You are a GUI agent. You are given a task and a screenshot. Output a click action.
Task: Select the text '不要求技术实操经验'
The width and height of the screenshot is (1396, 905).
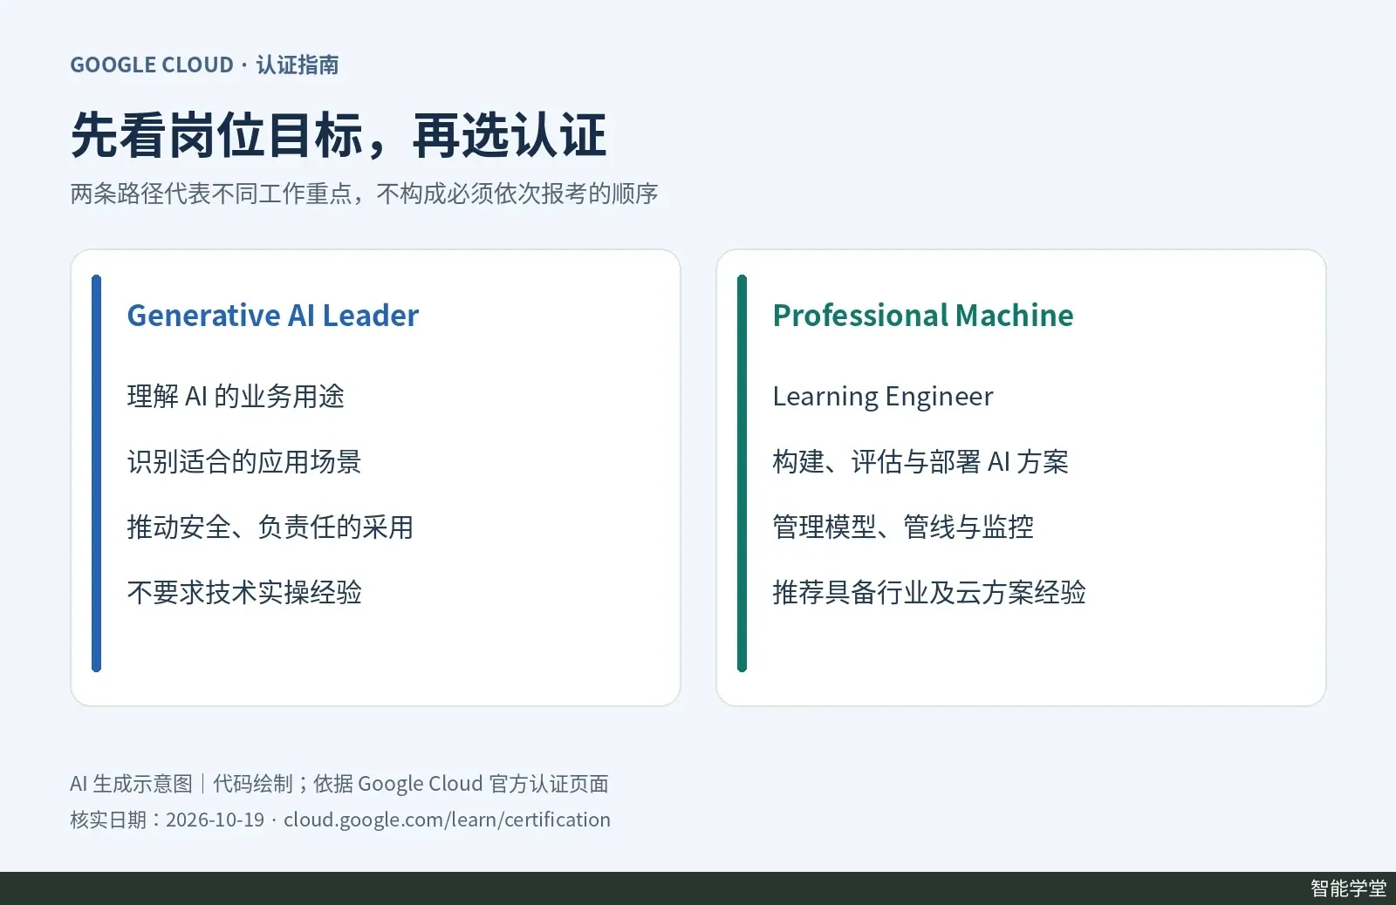click(x=244, y=593)
